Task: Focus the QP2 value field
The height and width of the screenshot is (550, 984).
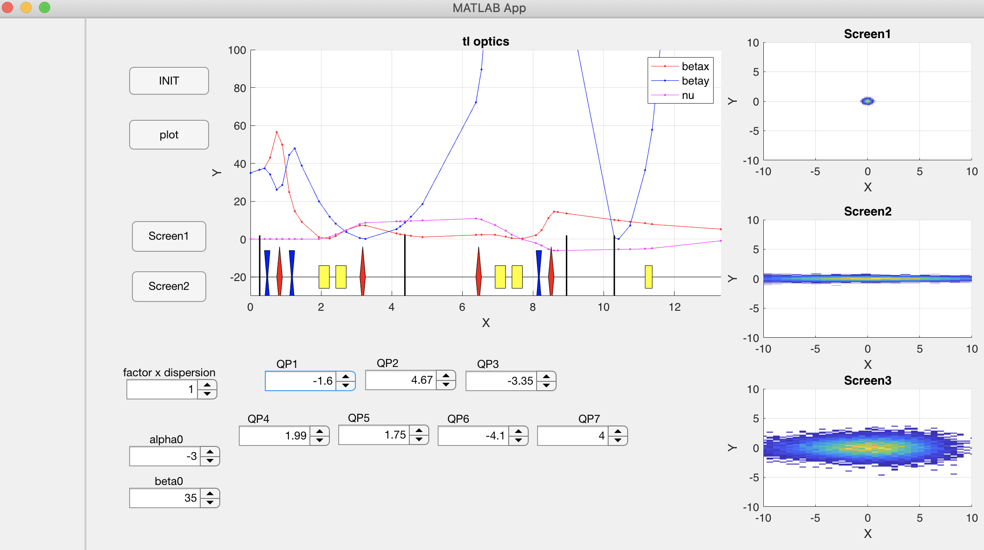Action: pyautogui.click(x=400, y=380)
